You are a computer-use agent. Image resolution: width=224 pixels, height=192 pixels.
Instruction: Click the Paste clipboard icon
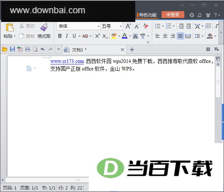coord(10,27)
